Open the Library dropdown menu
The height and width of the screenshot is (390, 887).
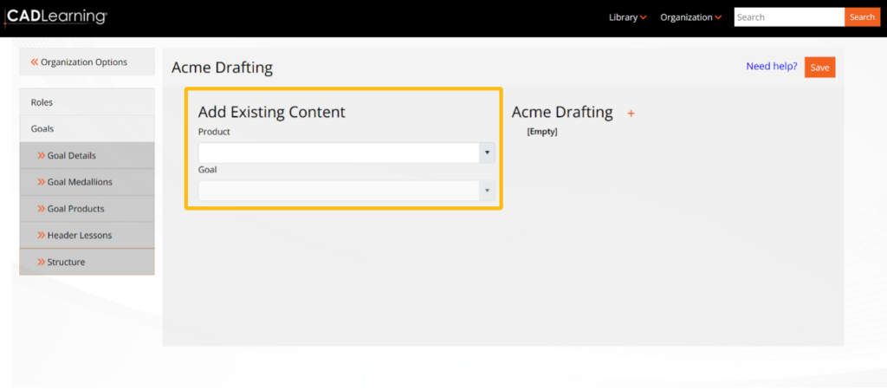tap(628, 17)
